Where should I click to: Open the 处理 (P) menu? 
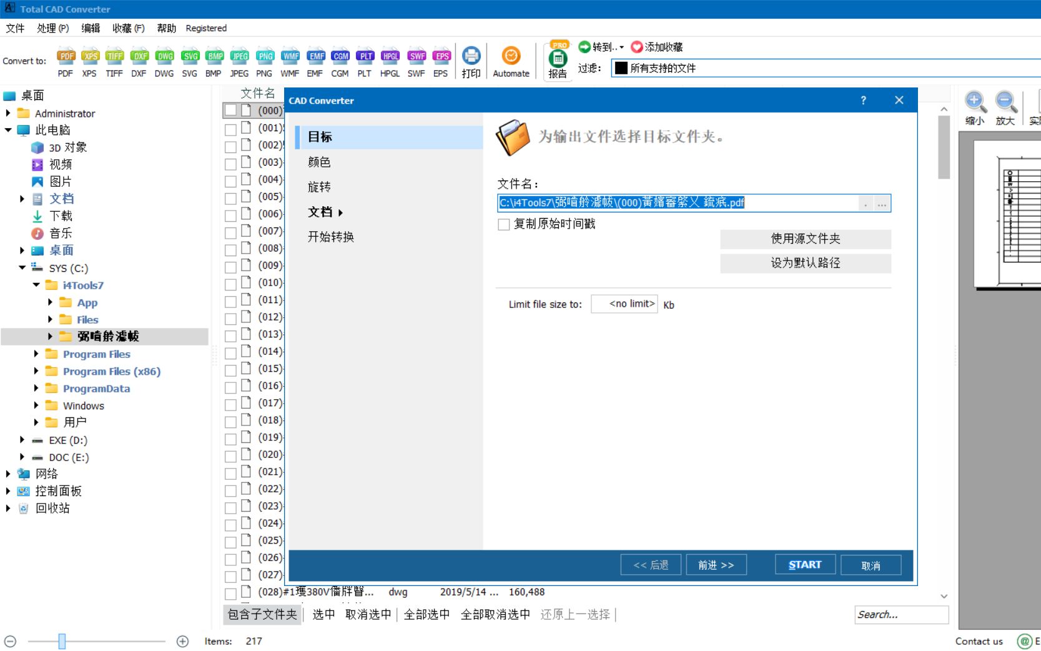coord(52,28)
